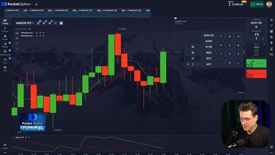The image size is (275, 155).
Task: Open the Help section in sidebar
Action: coord(5,68)
